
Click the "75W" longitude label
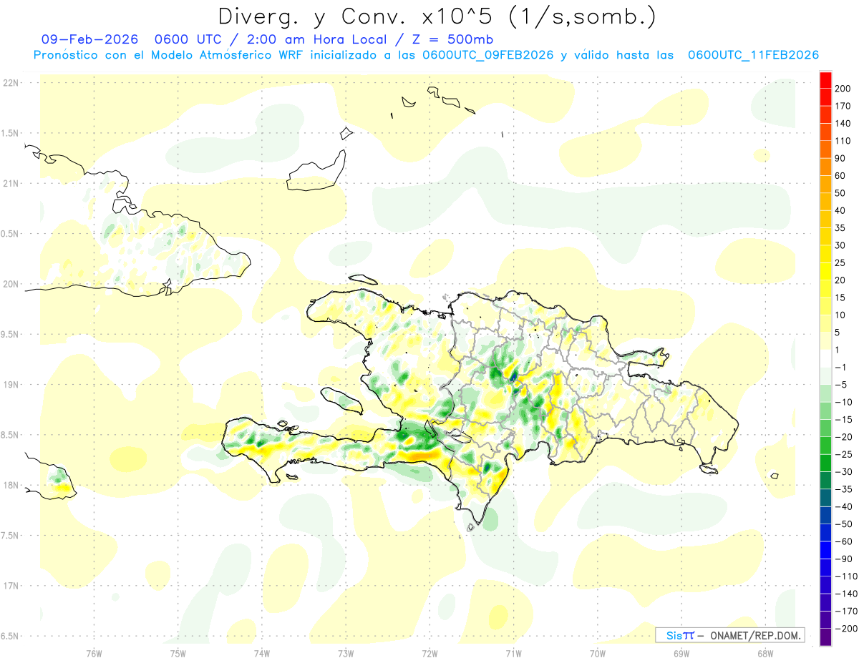pos(178,653)
